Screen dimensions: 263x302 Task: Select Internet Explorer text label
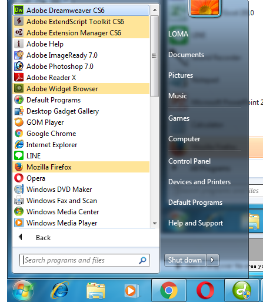coord(52,145)
